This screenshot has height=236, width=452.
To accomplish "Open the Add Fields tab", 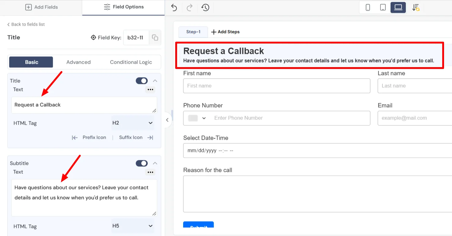I will (x=41, y=7).
